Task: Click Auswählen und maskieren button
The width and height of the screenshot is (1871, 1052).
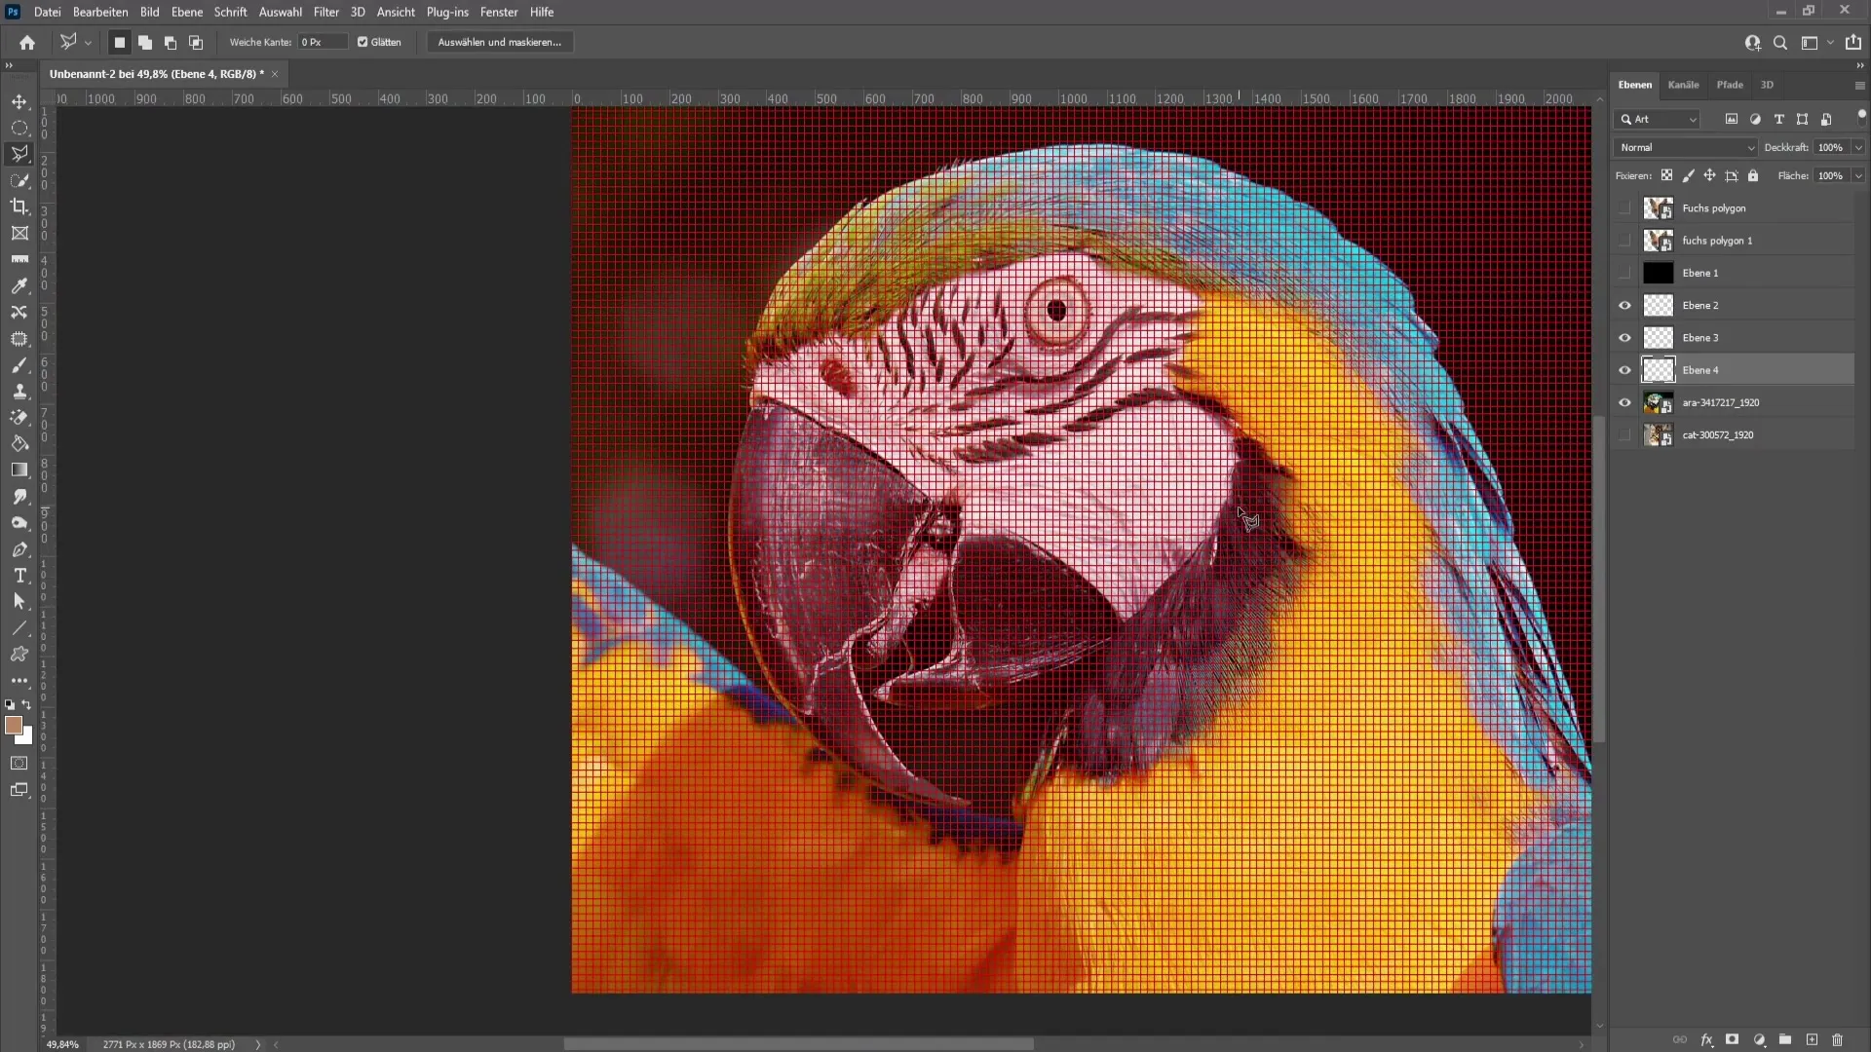Action: [x=500, y=43]
